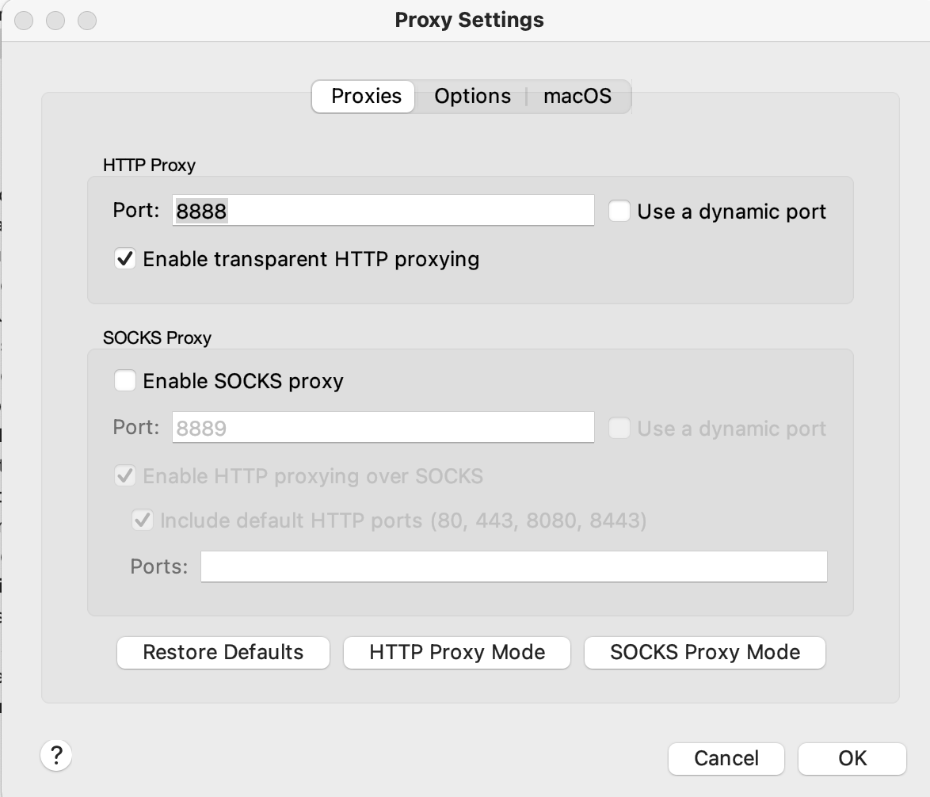Confirm settings with the OK button

pos(852,758)
